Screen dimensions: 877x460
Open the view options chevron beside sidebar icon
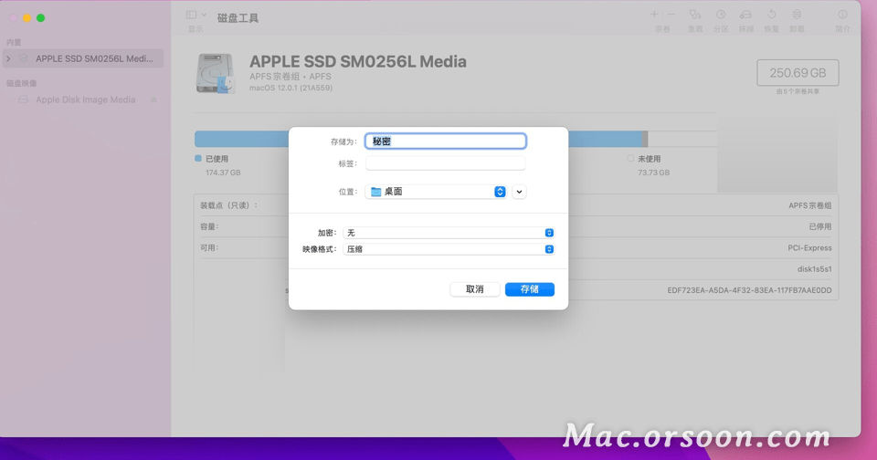204,16
